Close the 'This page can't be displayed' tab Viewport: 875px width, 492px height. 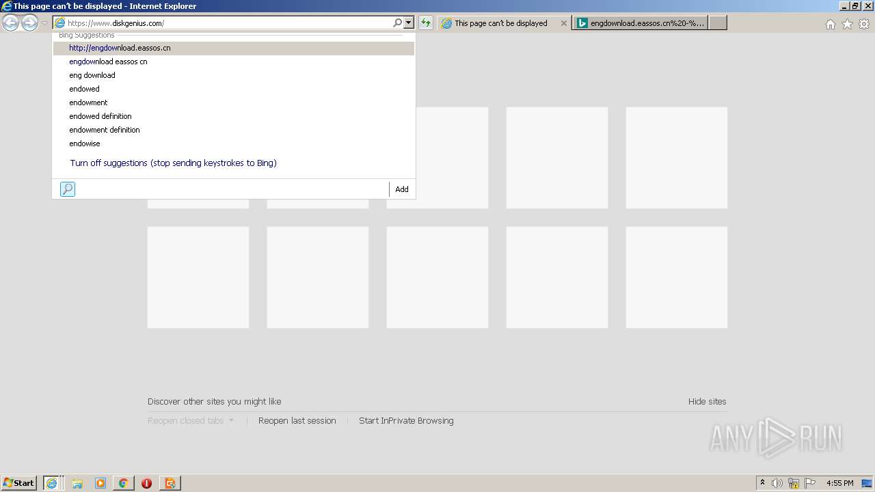(x=564, y=23)
